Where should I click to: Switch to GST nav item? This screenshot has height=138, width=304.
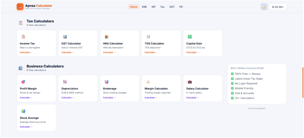pos(172,7)
